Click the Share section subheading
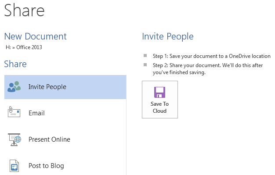 click(15, 64)
